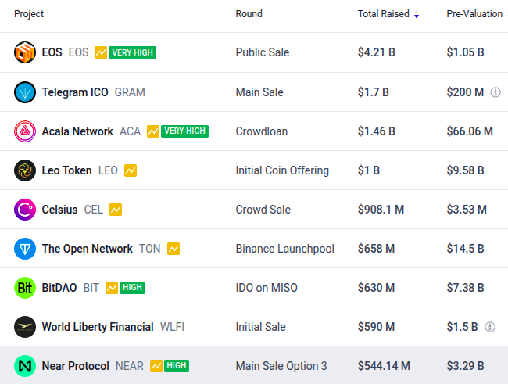Click the $658 M total raised value
508x384 pixels.
coord(376,249)
